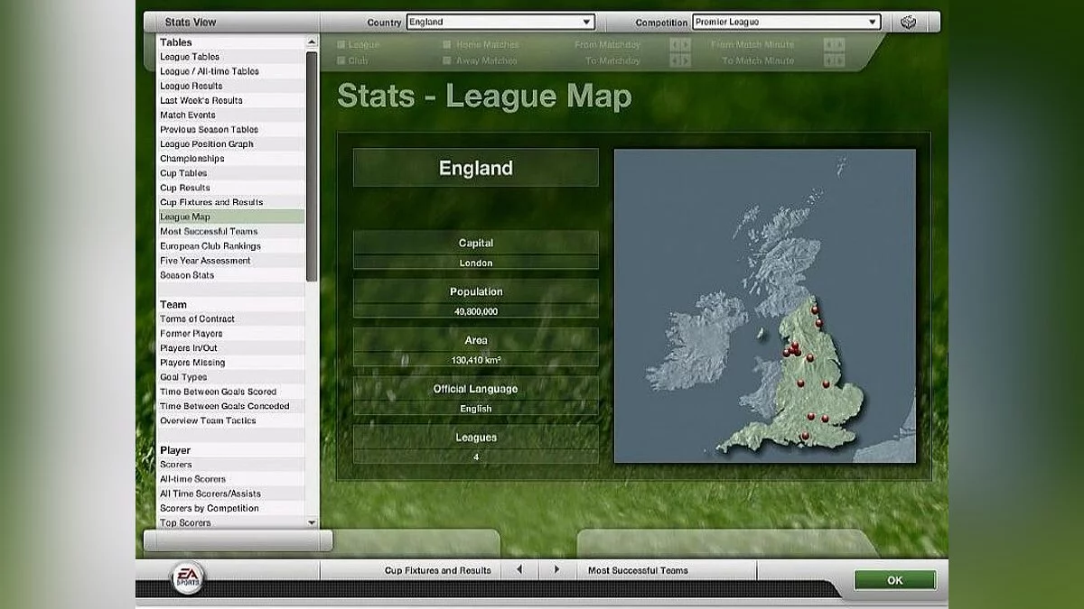Open Cup Results entry
Image resolution: width=1084 pixels, height=609 pixels.
click(x=230, y=188)
